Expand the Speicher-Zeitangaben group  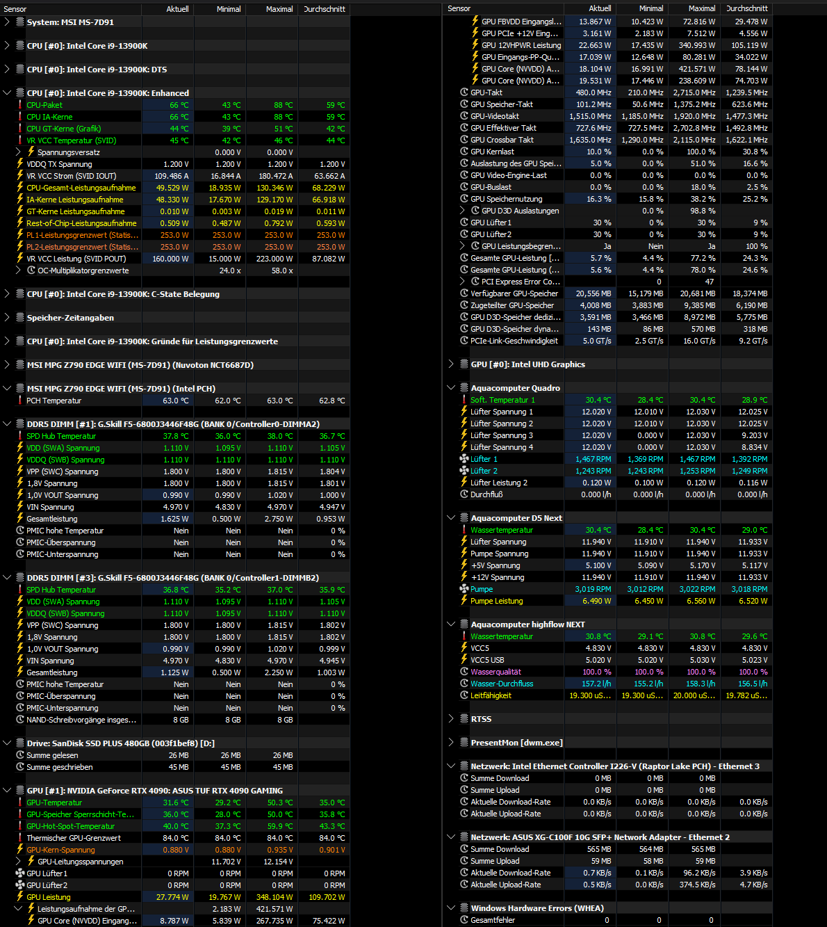(x=7, y=318)
